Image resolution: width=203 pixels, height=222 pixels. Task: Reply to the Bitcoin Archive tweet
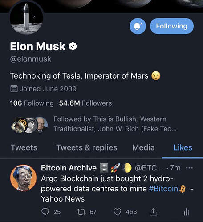pos(45,212)
